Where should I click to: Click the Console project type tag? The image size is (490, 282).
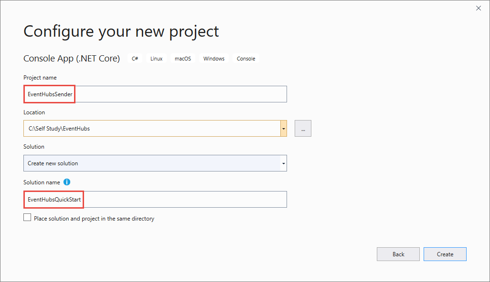click(x=246, y=59)
